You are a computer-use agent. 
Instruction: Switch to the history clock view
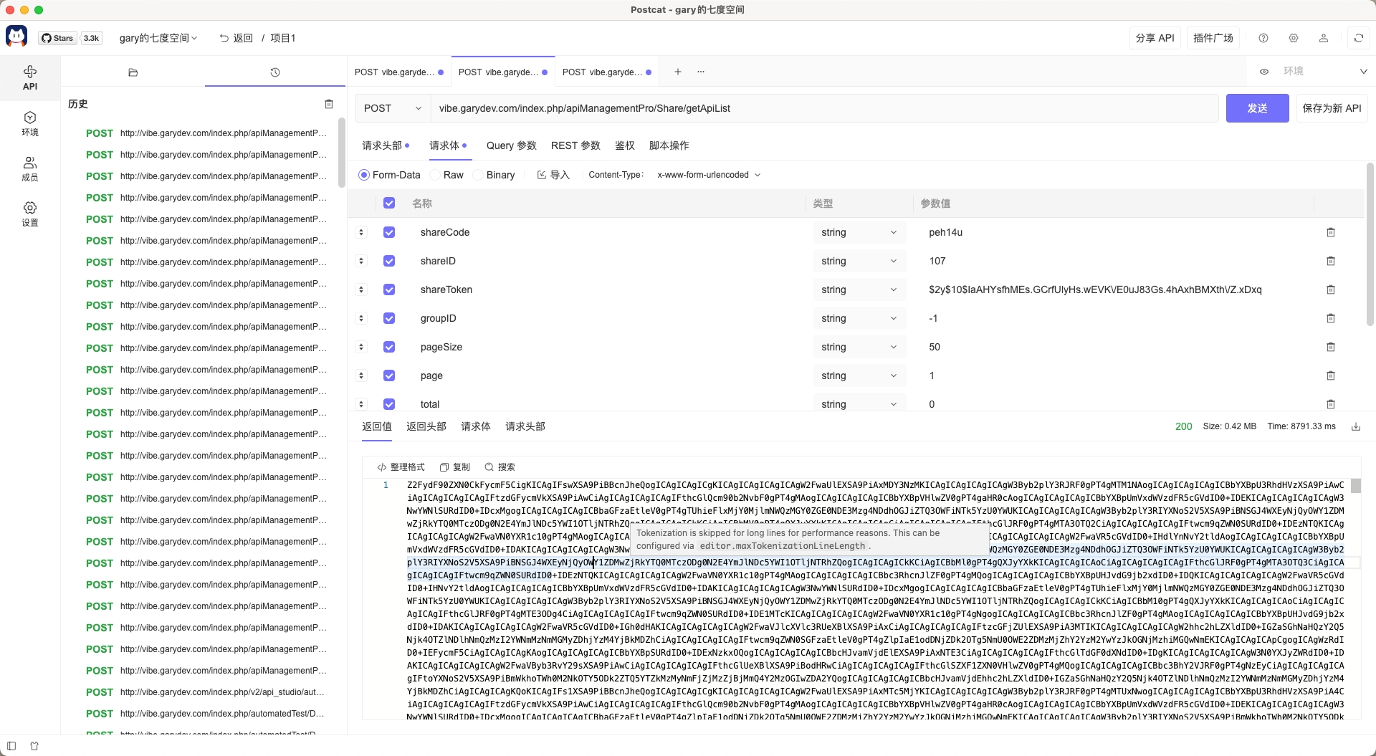click(275, 72)
